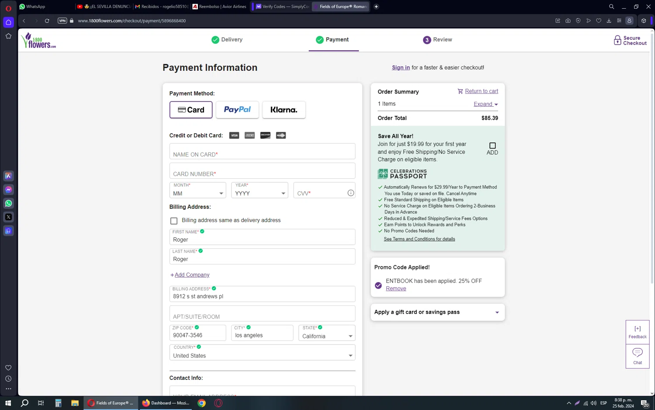655x410 pixels.
Task: Go back to previous page
Action: coord(24,21)
